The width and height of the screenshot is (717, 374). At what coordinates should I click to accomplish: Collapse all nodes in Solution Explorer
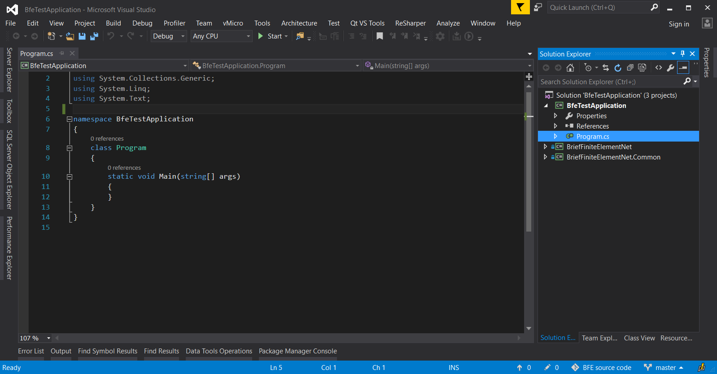(630, 68)
